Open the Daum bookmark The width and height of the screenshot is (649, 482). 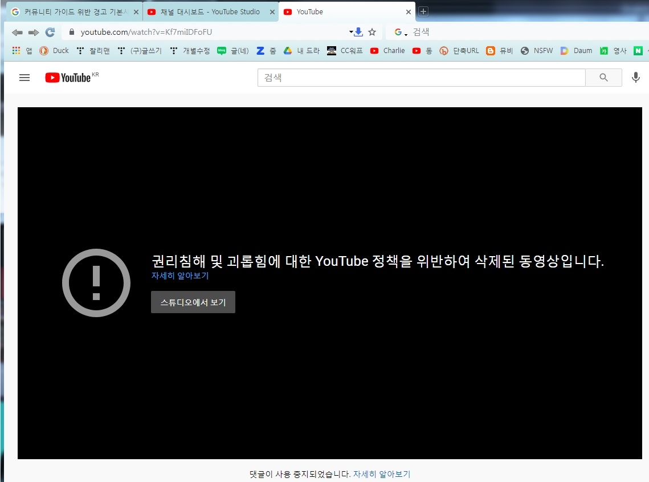[x=576, y=51]
